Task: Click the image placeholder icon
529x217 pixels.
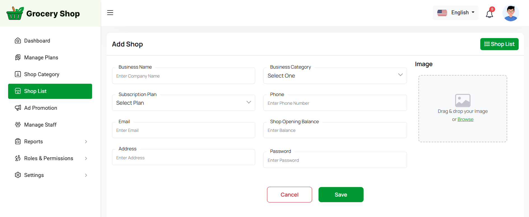Action: click(x=463, y=101)
